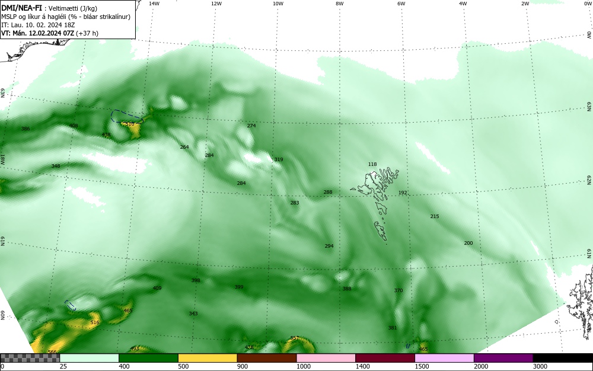
Task: Click the 60N latitude label
Action: coord(2,315)
